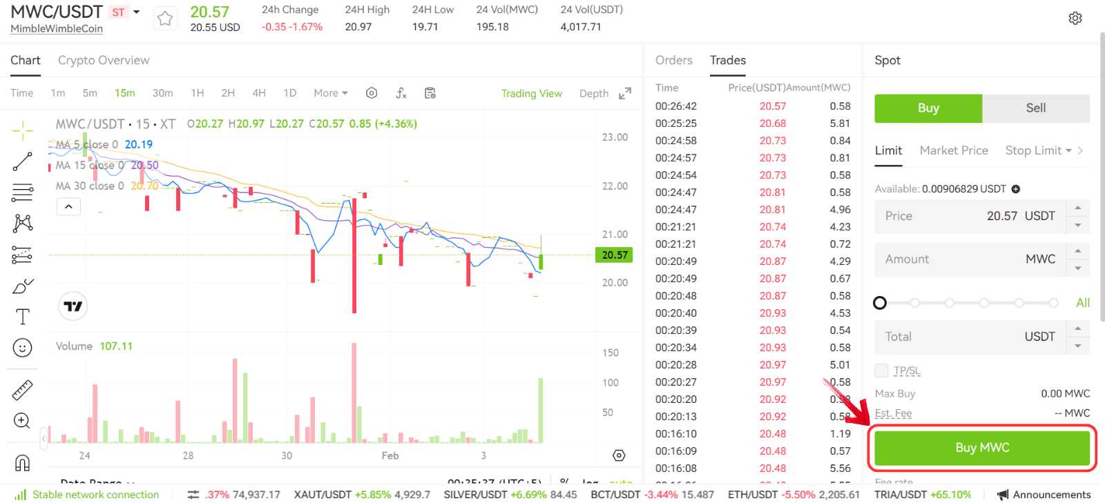Click the TradingView logo on chart
The height and width of the screenshot is (503, 1105).
pyautogui.click(x=73, y=306)
